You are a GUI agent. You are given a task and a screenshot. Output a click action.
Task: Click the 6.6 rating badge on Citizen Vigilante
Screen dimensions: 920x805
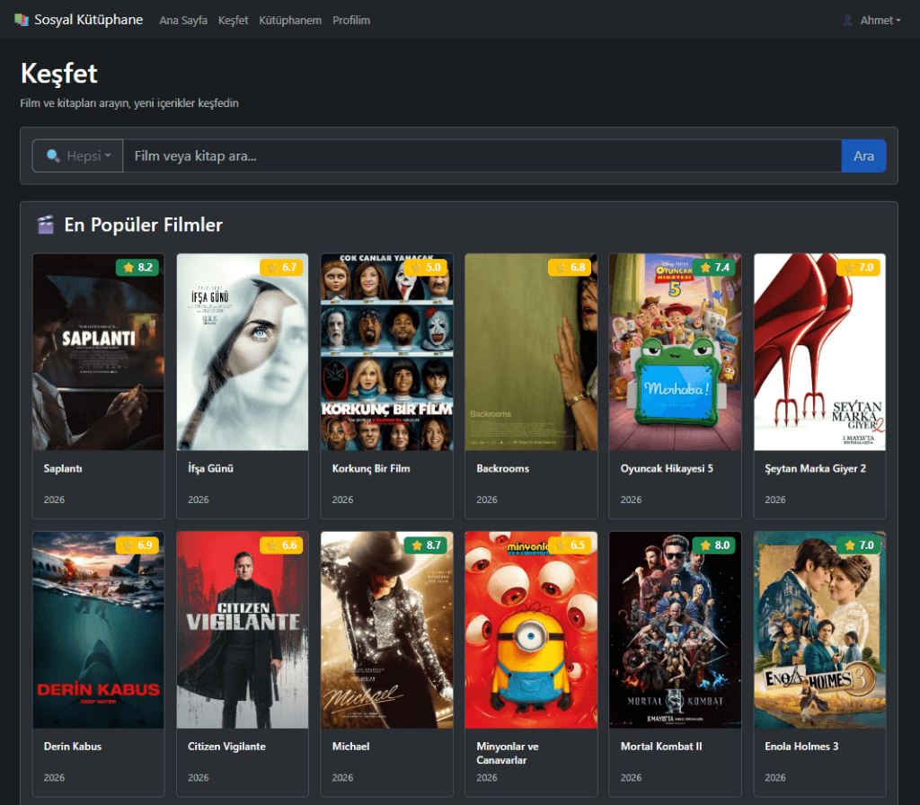tap(281, 545)
